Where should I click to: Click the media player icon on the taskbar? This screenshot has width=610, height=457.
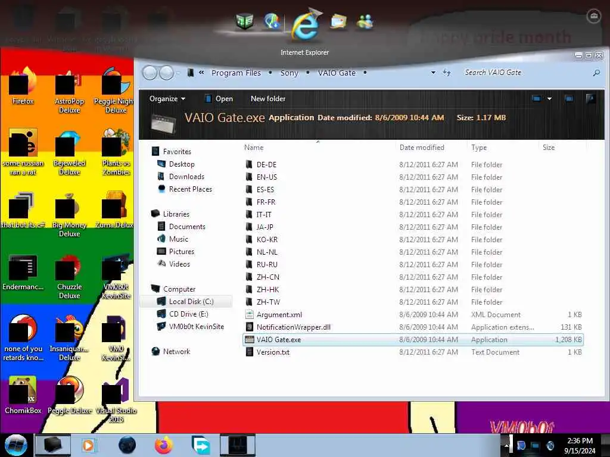(88, 445)
